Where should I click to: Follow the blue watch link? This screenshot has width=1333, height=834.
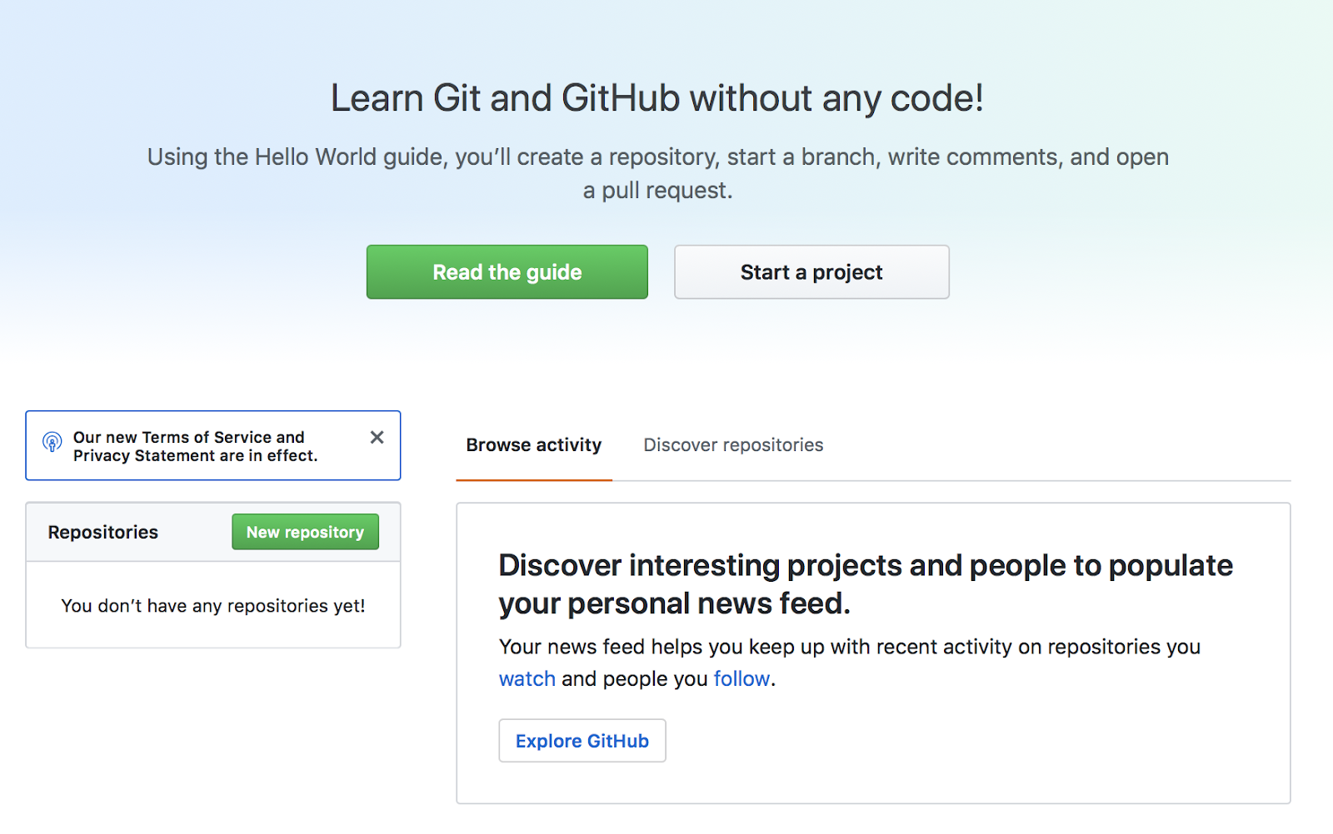tap(527, 679)
